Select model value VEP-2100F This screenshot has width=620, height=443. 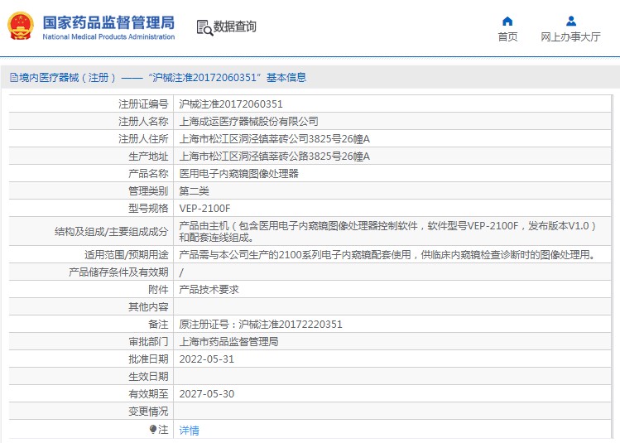[204, 209]
